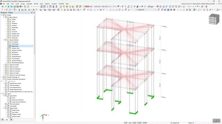Select the Boreholes tree label

click(15, 52)
